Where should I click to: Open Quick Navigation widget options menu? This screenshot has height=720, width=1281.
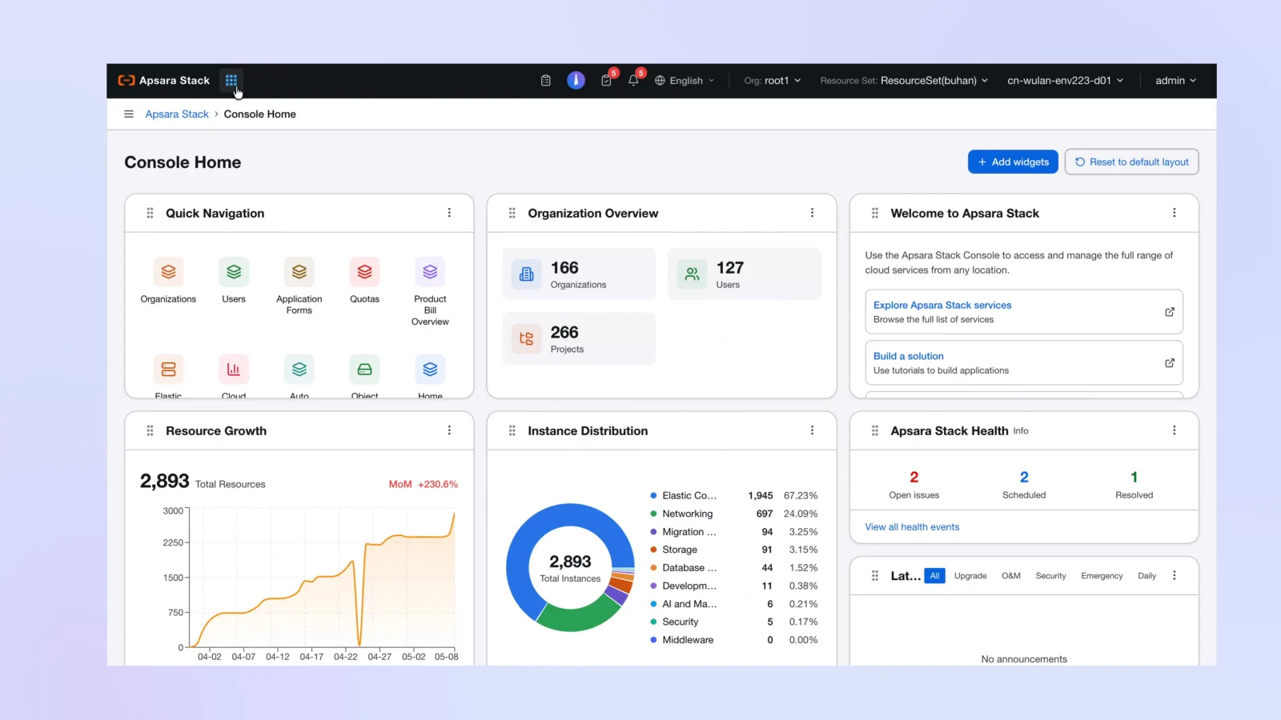449,213
